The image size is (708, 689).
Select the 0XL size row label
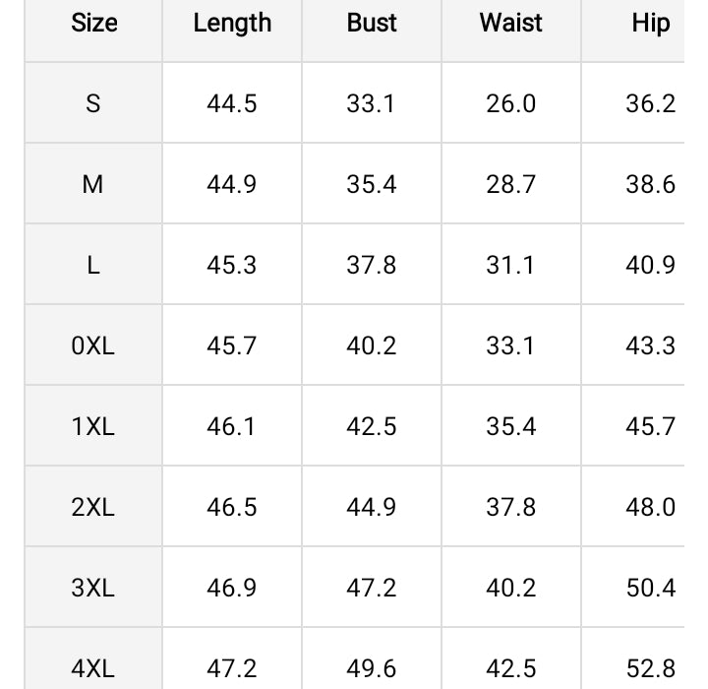(93, 345)
